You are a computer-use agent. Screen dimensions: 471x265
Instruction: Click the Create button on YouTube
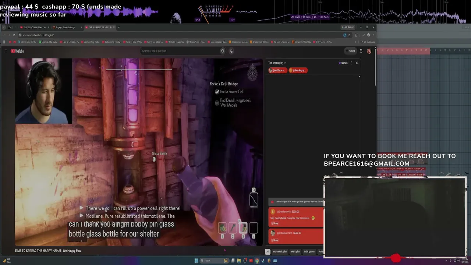[350, 51]
